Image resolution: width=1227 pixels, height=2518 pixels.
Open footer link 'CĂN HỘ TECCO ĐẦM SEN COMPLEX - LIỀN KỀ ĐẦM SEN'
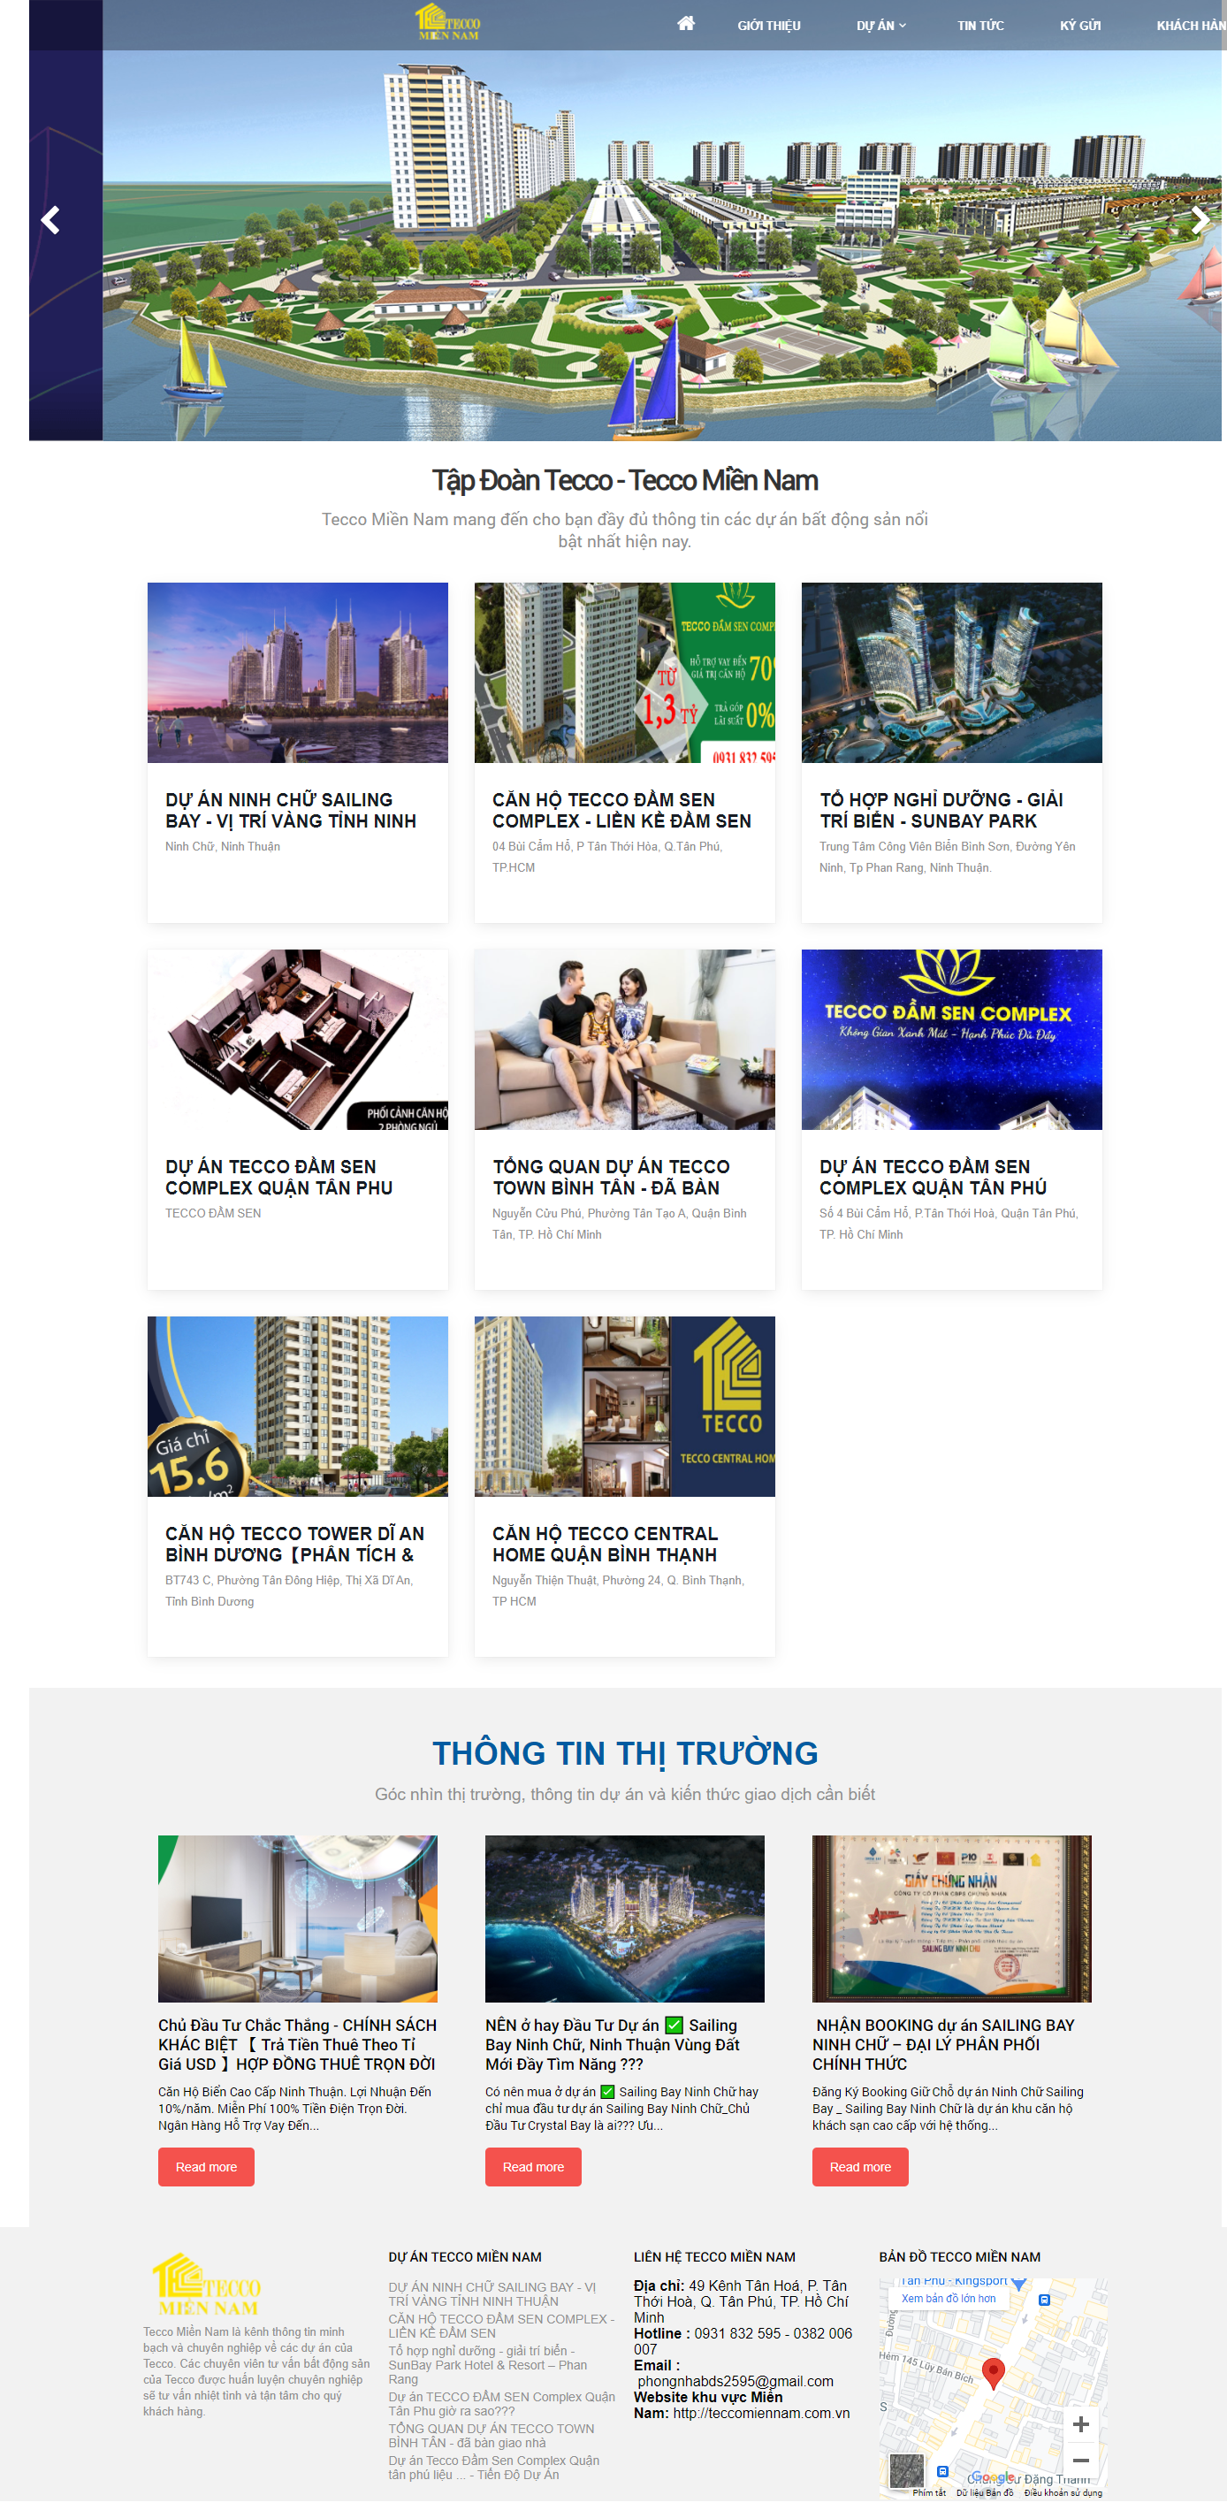501,2325
